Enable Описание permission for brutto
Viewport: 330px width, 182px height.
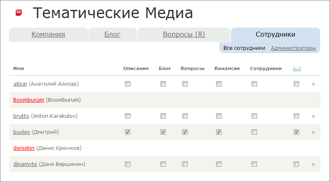pos(127,116)
